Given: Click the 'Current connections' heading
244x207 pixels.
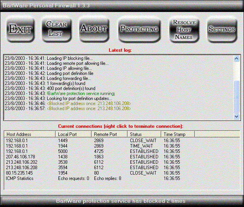Looking at the screenshot, I should pos(121,126).
